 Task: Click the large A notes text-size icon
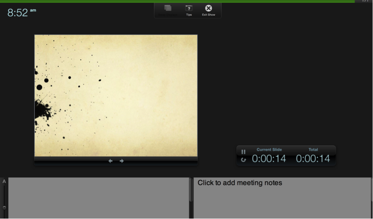click(x=4, y=182)
